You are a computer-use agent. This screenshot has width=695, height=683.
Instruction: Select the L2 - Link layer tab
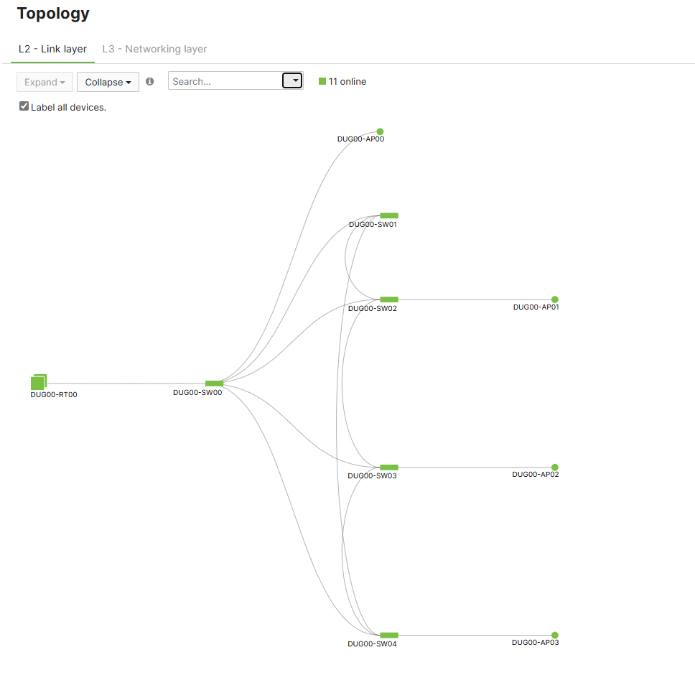tap(52, 49)
